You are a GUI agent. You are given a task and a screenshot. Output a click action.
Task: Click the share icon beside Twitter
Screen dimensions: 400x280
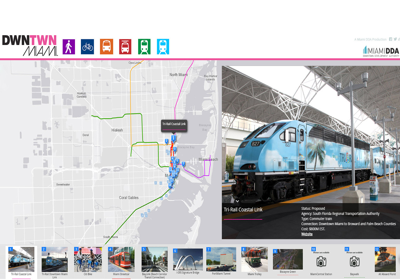pos(399,39)
